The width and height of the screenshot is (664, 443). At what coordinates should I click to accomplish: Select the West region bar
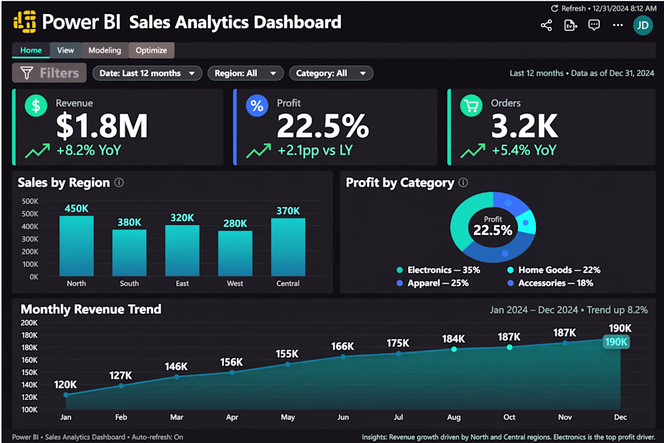click(235, 253)
